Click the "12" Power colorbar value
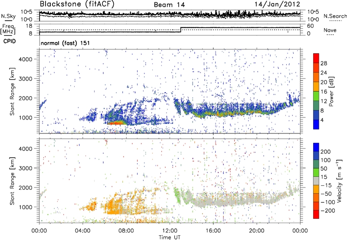Image resolution: width=347 pixels, height=240 pixels. [324, 101]
